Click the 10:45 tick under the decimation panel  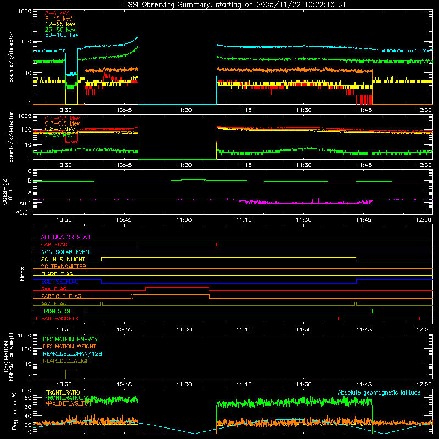tap(124, 385)
